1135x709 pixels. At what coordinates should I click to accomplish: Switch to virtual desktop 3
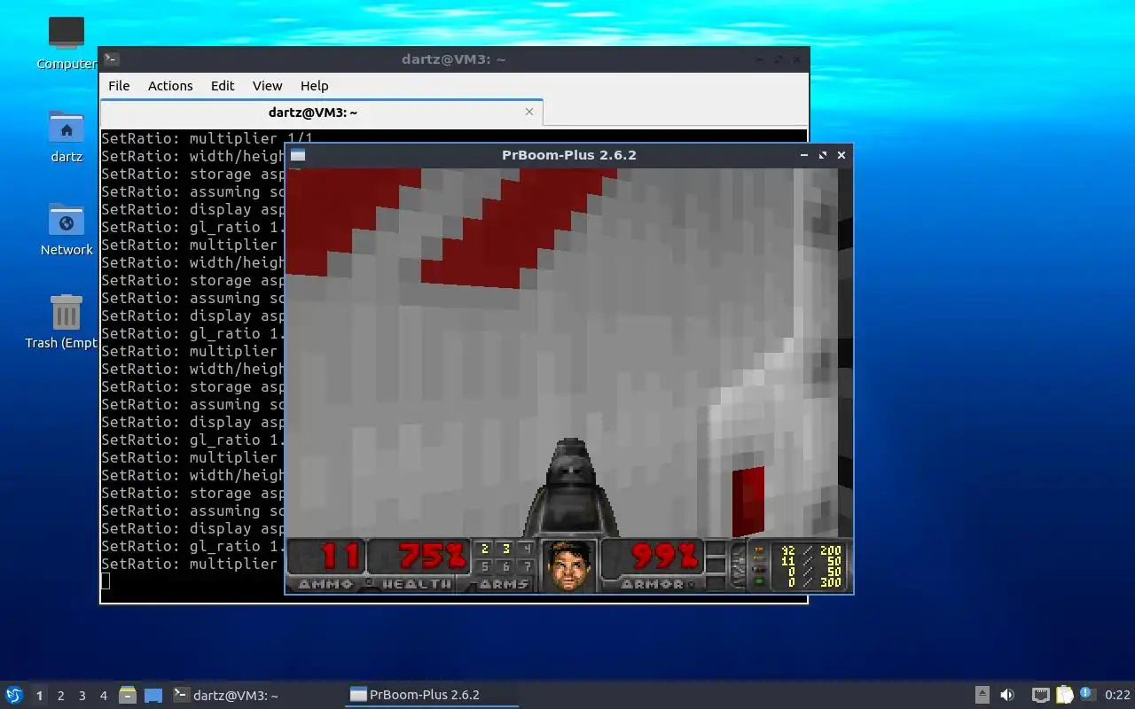(x=82, y=696)
